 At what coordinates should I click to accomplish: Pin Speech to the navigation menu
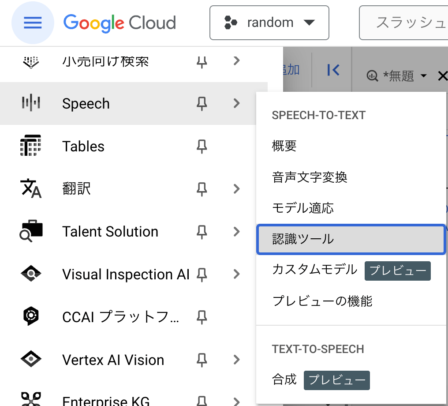click(202, 104)
